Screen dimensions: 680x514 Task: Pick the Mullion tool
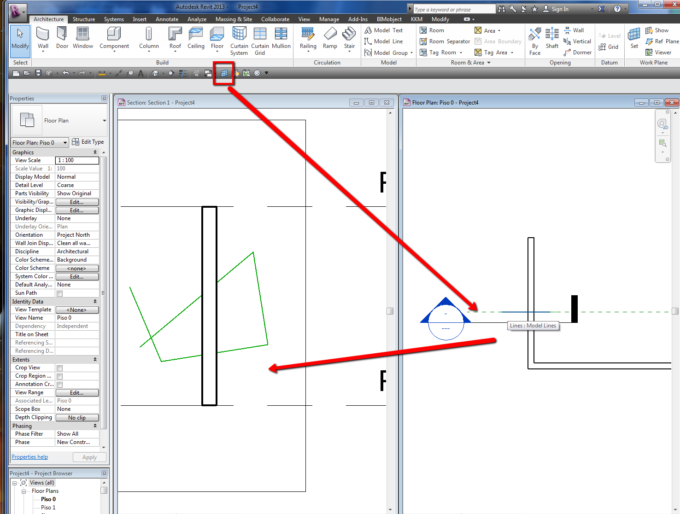click(281, 38)
